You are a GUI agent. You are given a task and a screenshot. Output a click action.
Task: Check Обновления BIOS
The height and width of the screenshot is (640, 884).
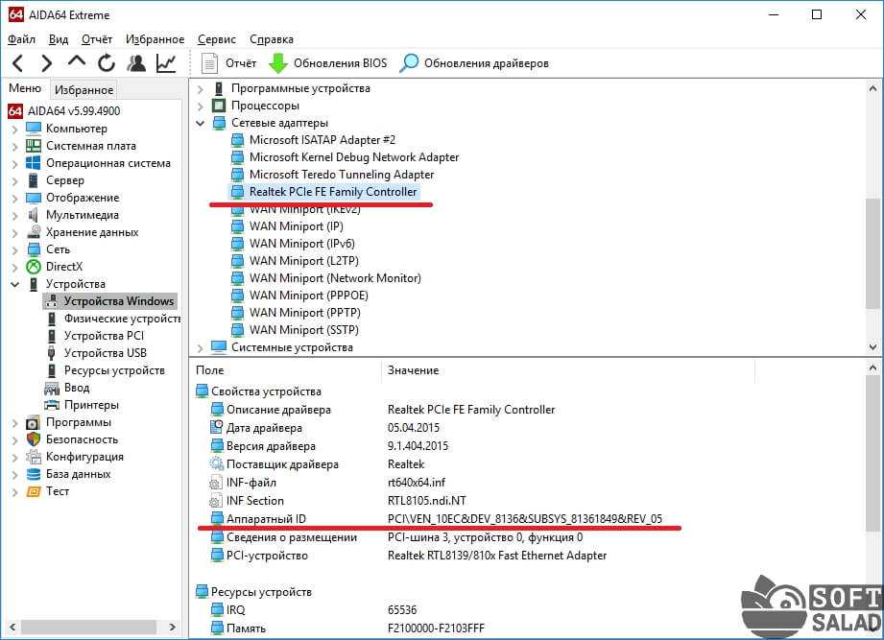click(328, 63)
